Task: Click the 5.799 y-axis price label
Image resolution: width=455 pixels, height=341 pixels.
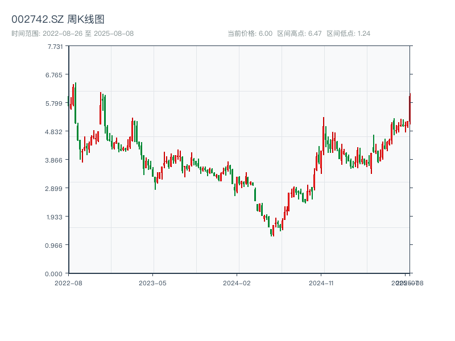Action: tap(55, 103)
